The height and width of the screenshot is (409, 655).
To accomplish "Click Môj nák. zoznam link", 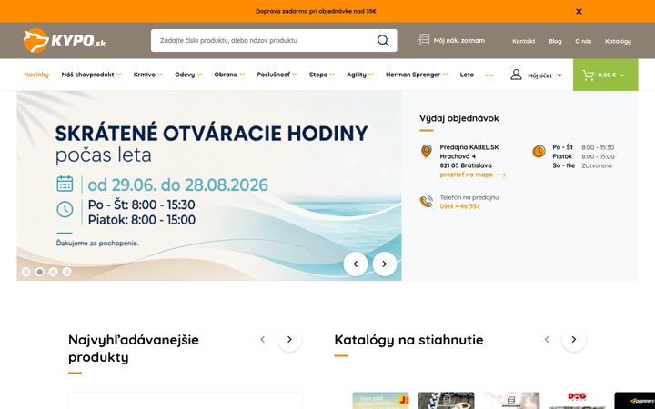I will [459, 41].
